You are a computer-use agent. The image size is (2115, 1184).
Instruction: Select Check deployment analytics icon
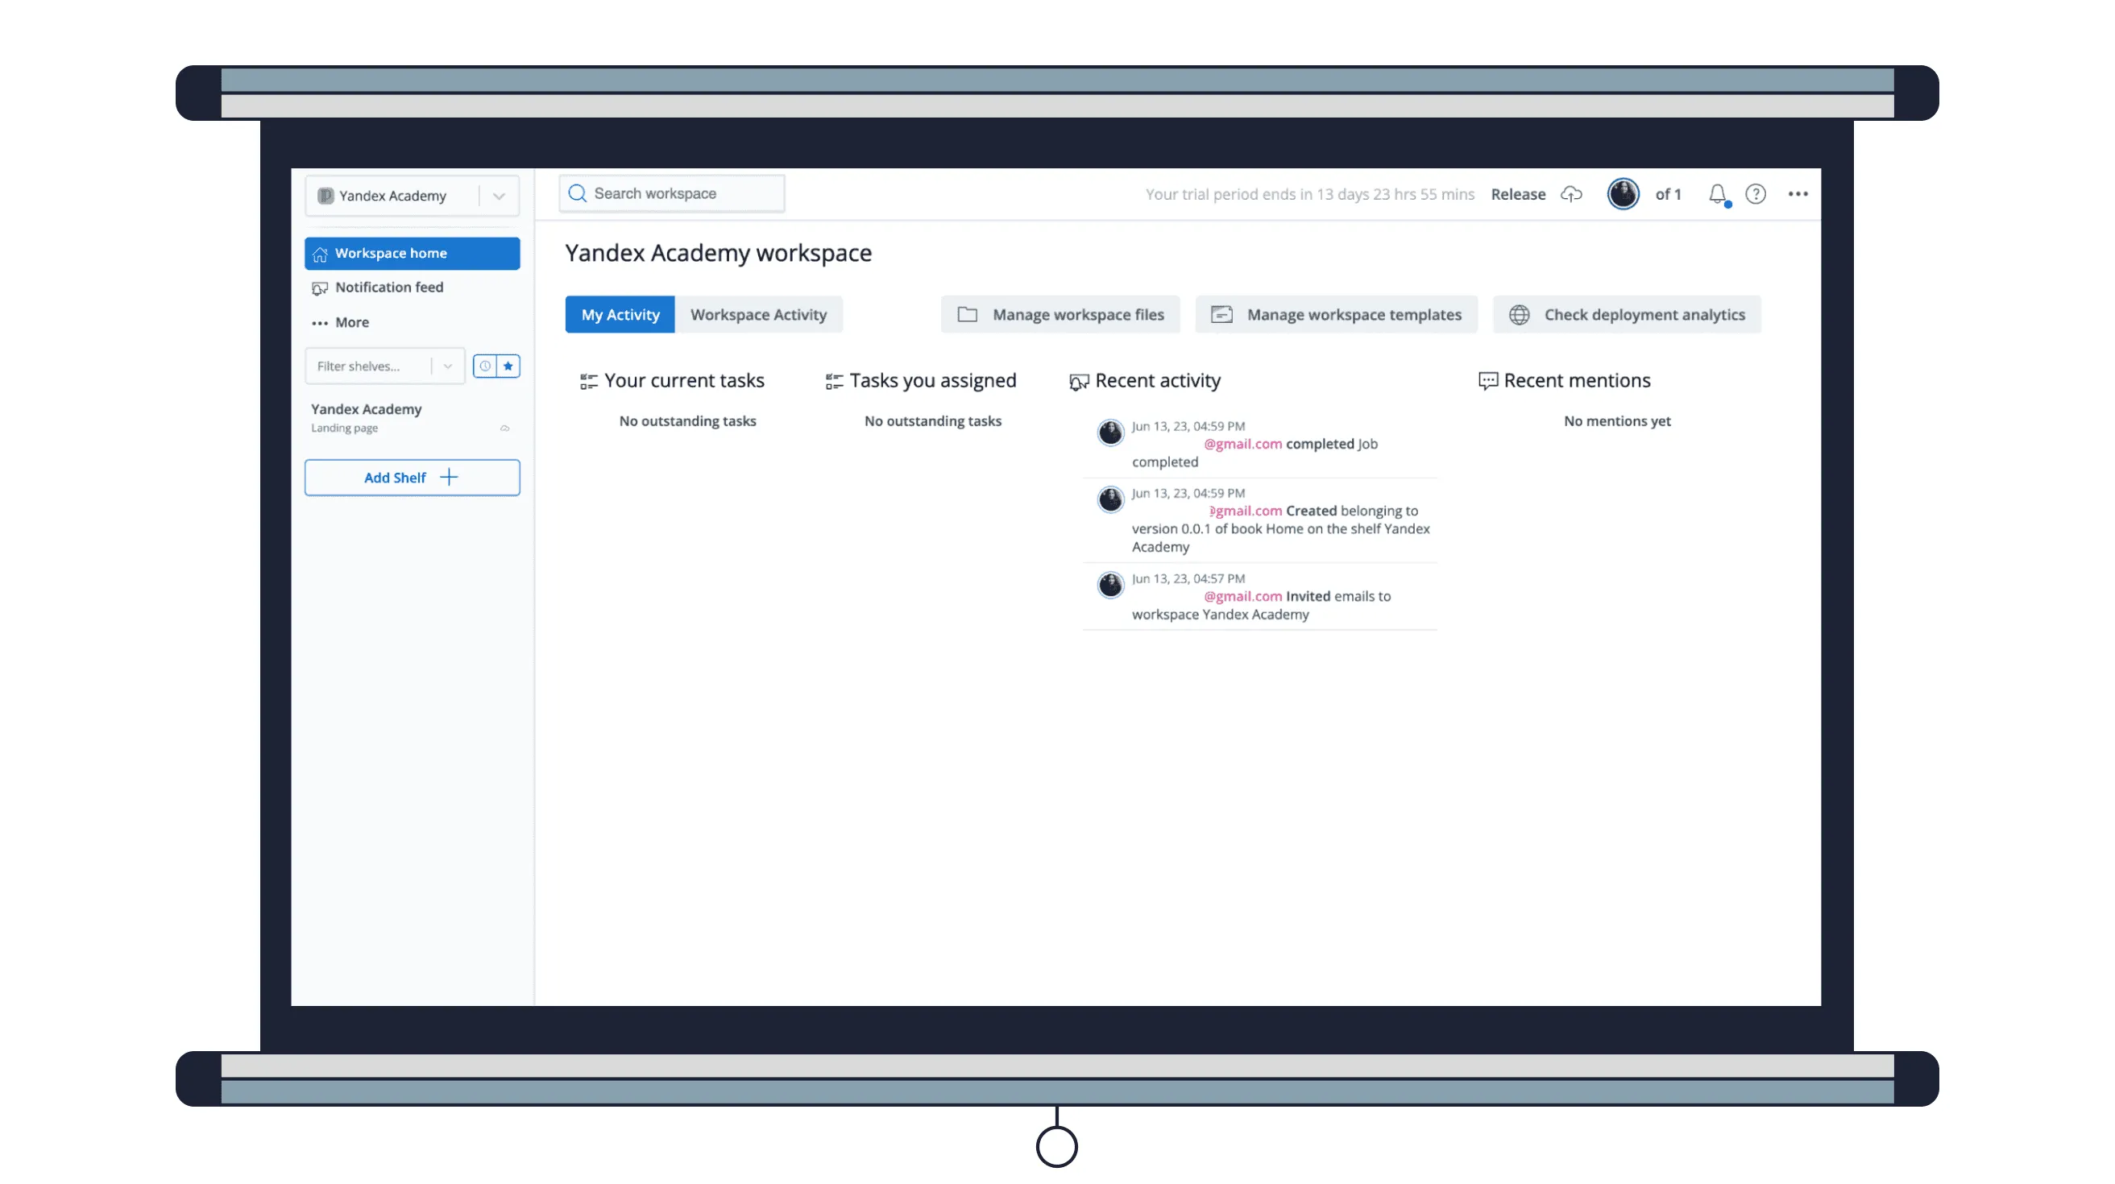[x=1520, y=314]
